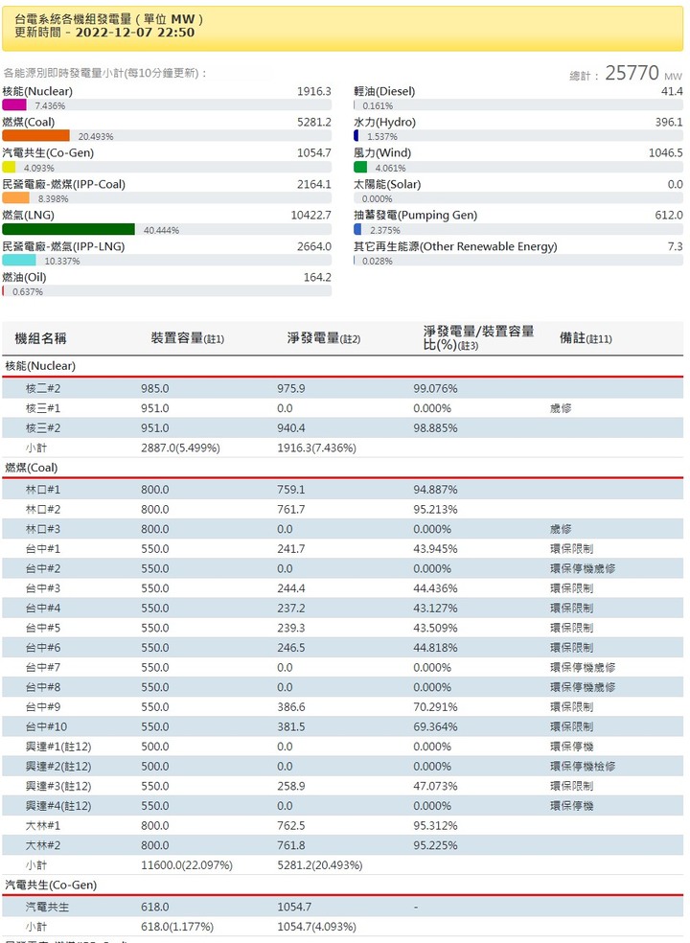Screen dimensions: 690x943
Task: Click the 汽電共生(Co-Gen) table section header
Action: pos(51,885)
